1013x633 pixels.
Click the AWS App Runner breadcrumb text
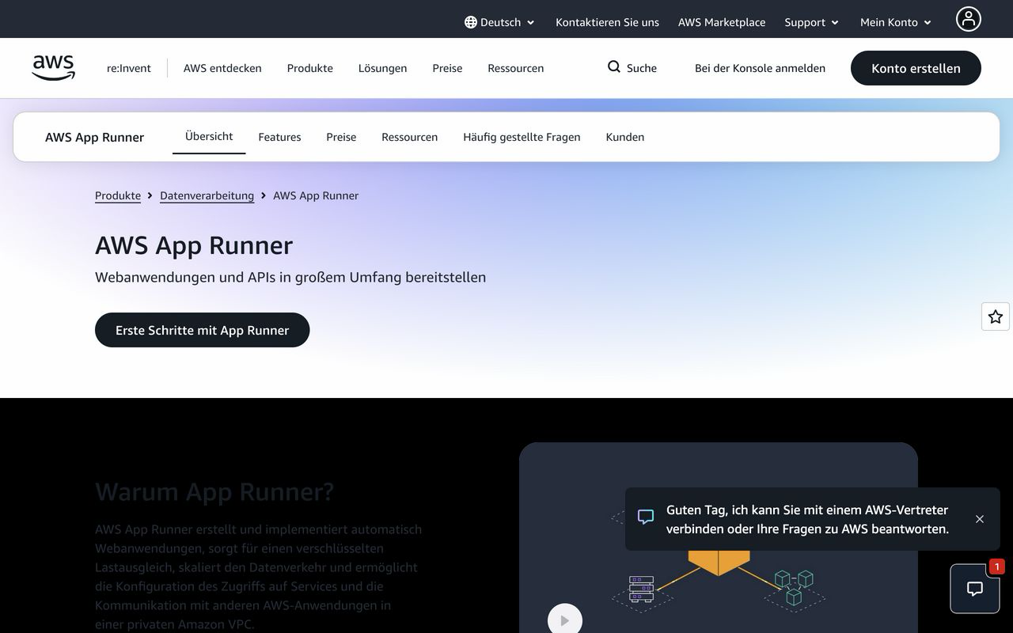click(x=316, y=195)
